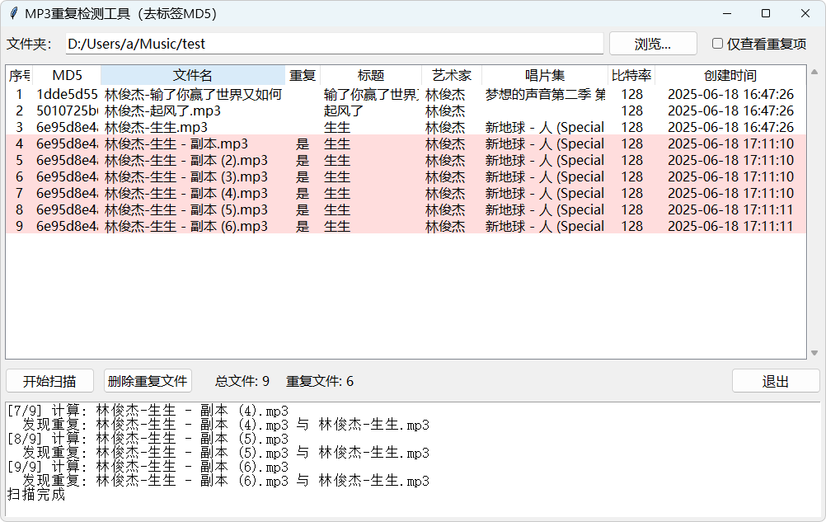Sort by the MD5 column header
The height and width of the screenshot is (522, 826).
click(67, 75)
